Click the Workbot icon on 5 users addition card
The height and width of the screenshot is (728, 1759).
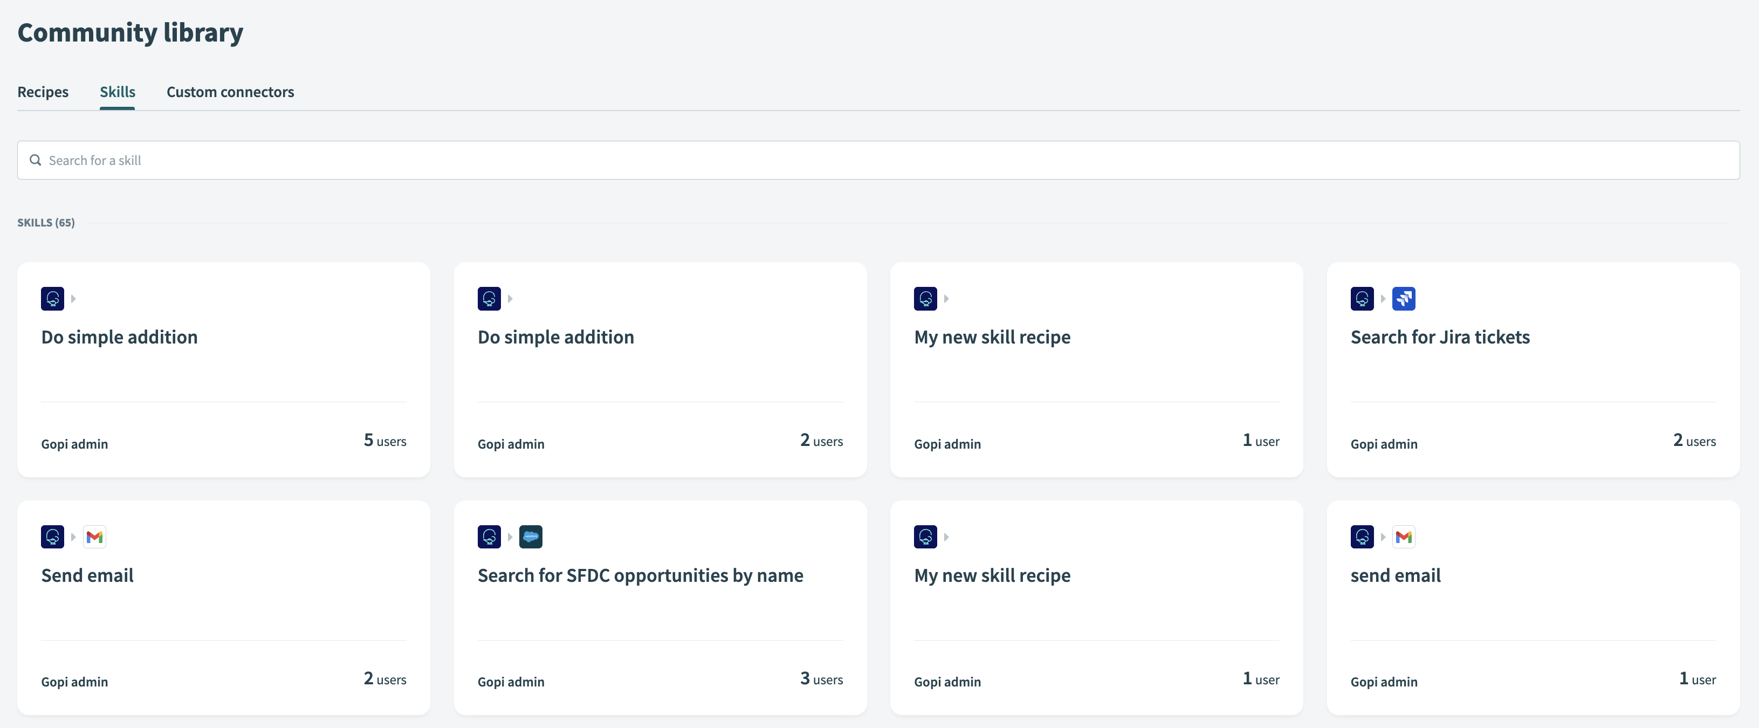click(53, 298)
